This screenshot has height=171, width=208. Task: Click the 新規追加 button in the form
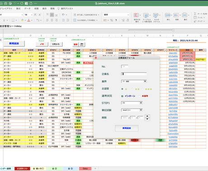coord(127,128)
